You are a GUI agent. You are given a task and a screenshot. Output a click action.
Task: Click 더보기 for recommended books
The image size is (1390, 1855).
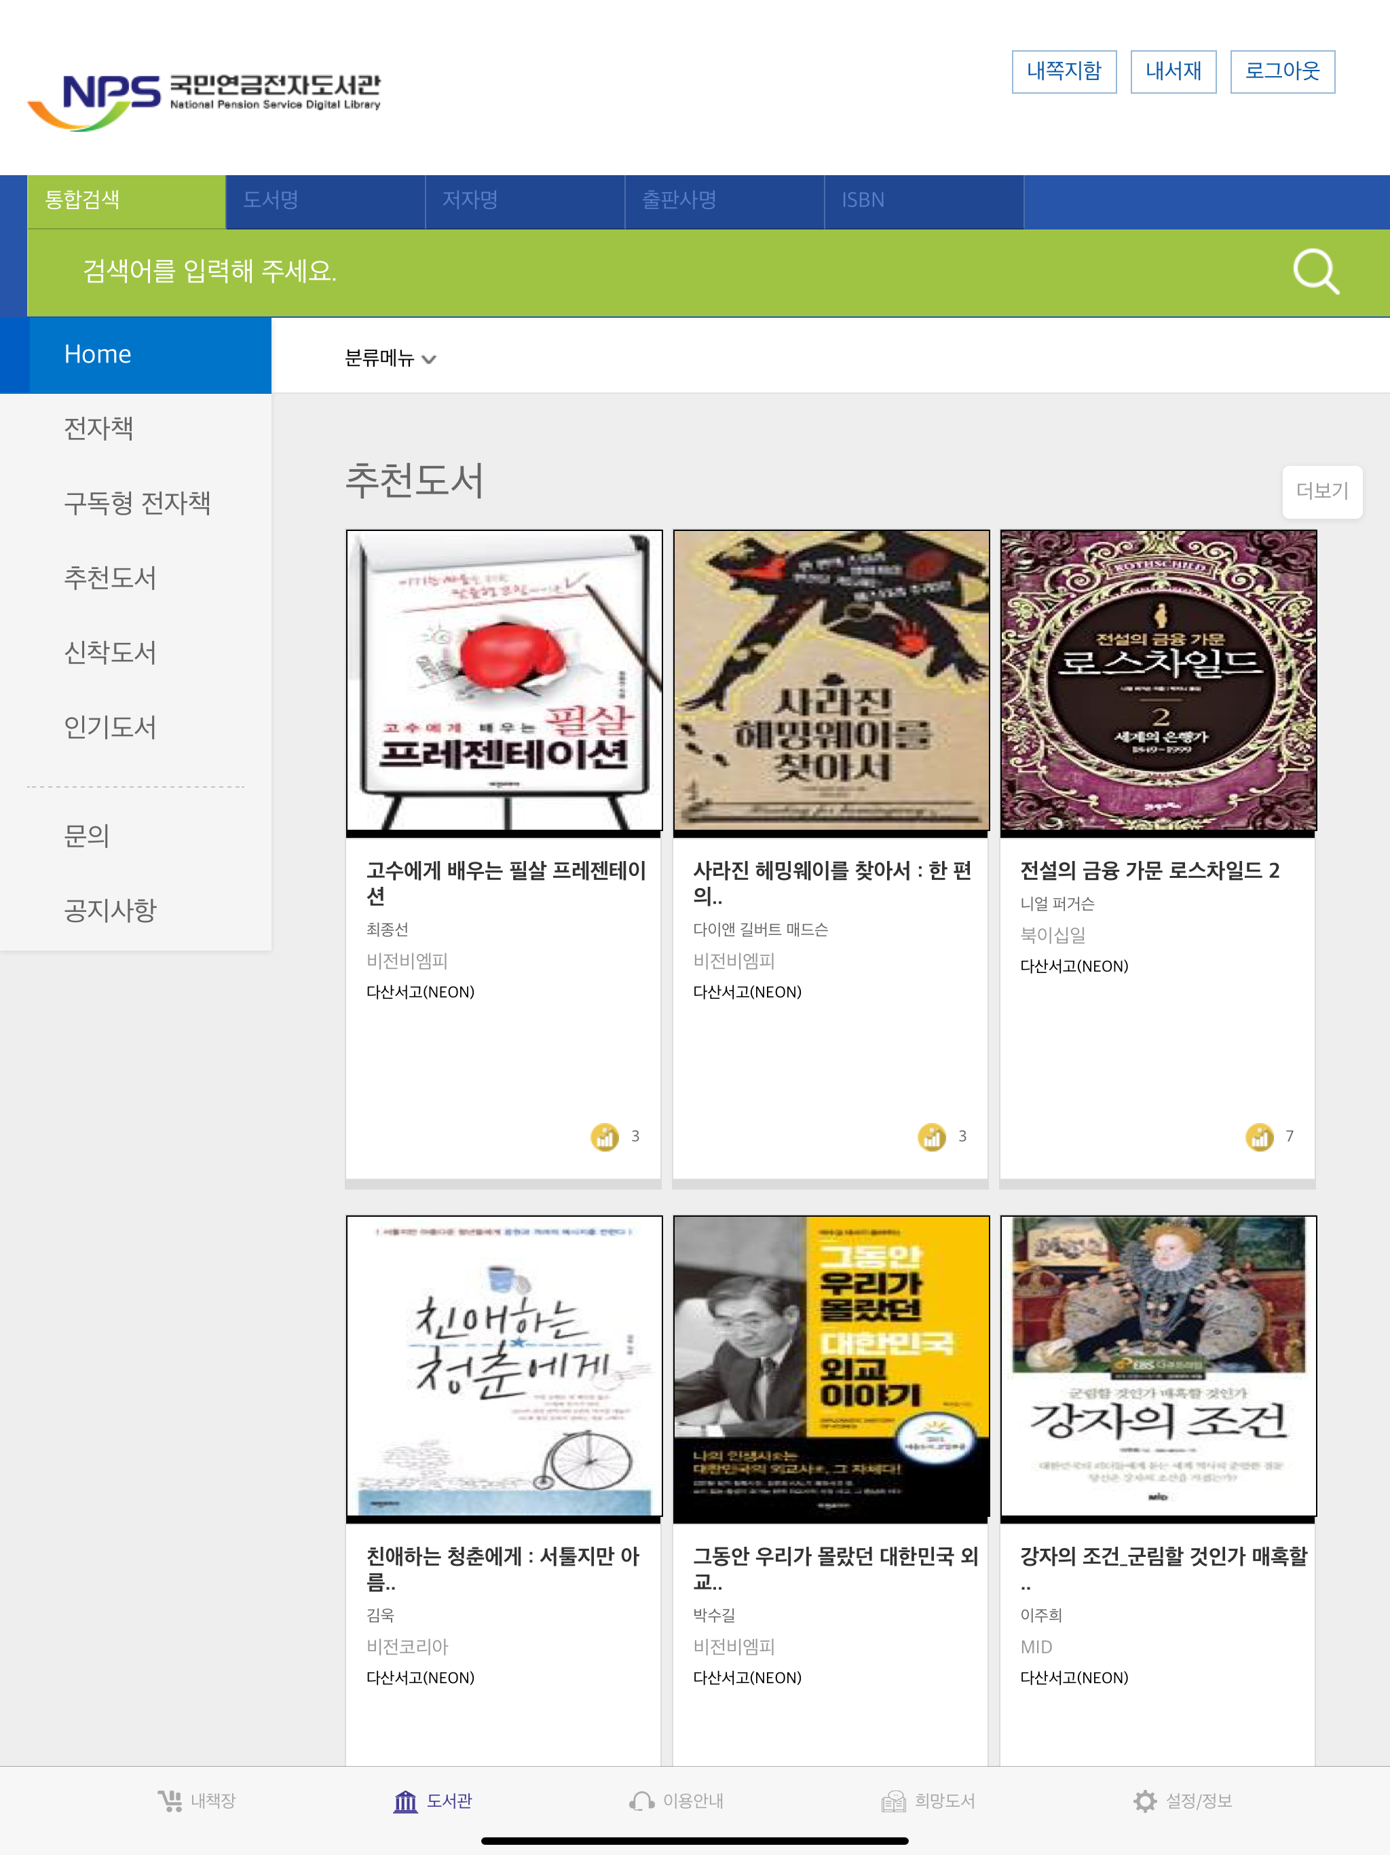click(x=1322, y=492)
